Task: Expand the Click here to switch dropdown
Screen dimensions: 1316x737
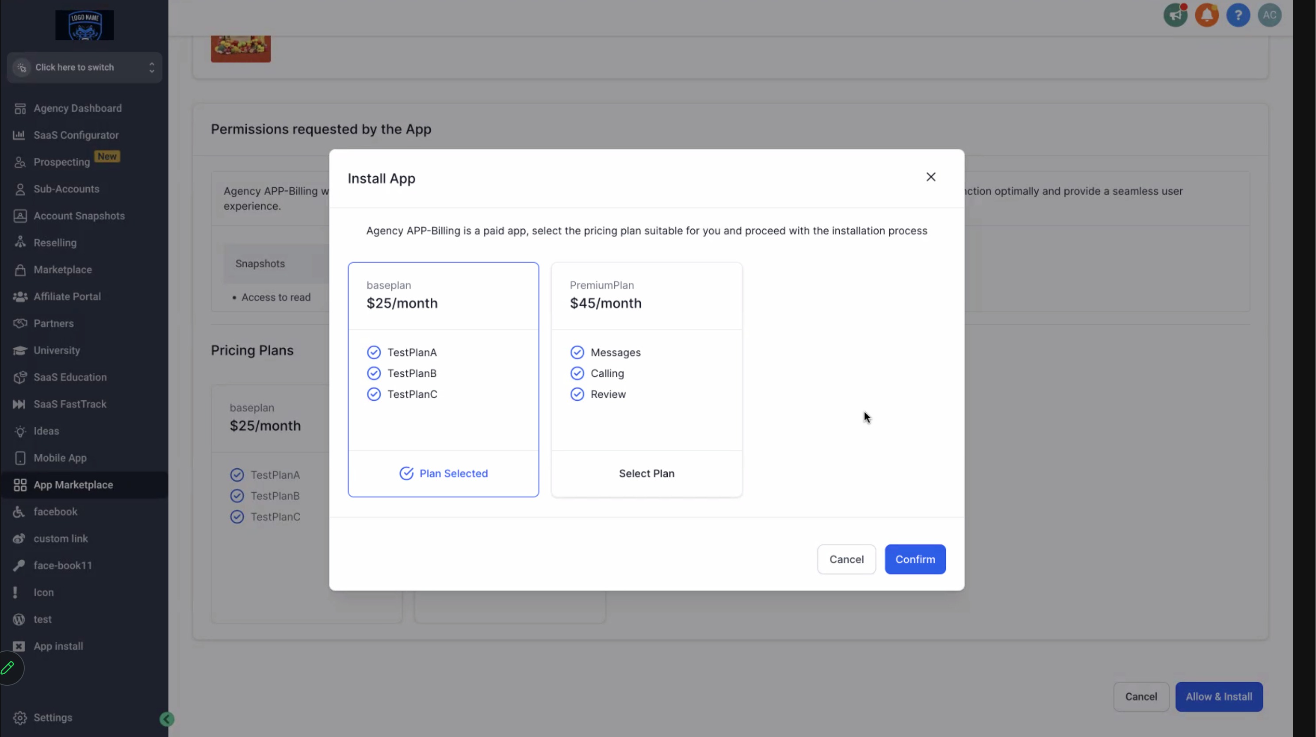Action: [84, 67]
